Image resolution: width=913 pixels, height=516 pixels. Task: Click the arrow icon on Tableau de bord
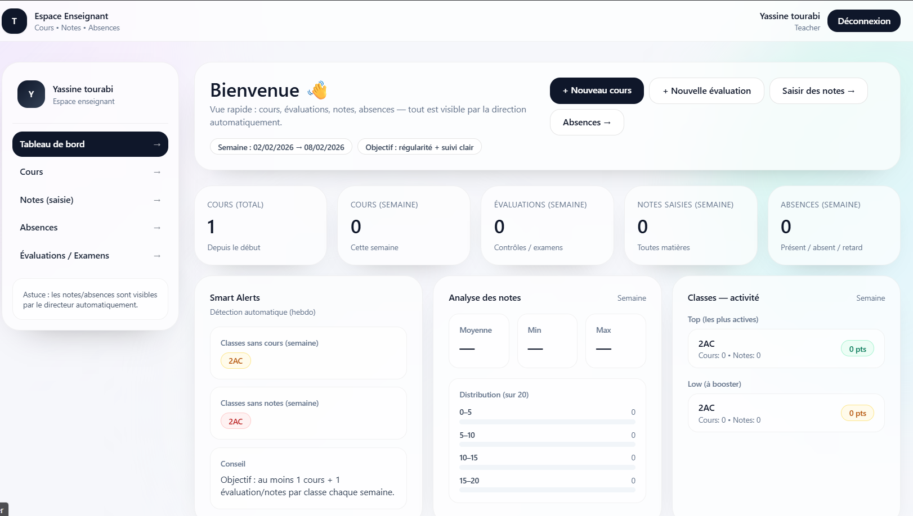coord(156,144)
